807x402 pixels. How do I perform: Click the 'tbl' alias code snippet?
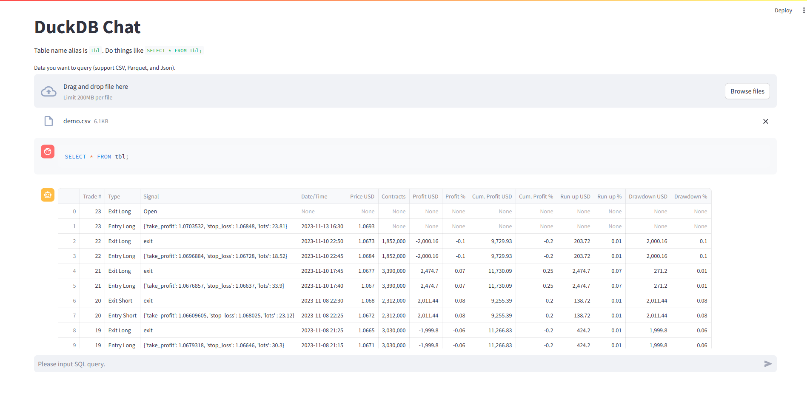pos(95,51)
